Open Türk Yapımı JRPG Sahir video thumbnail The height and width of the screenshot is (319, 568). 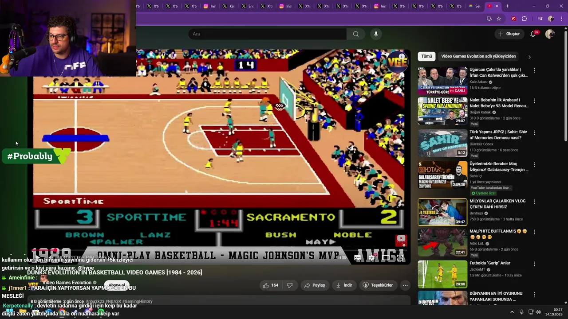click(x=442, y=143)
